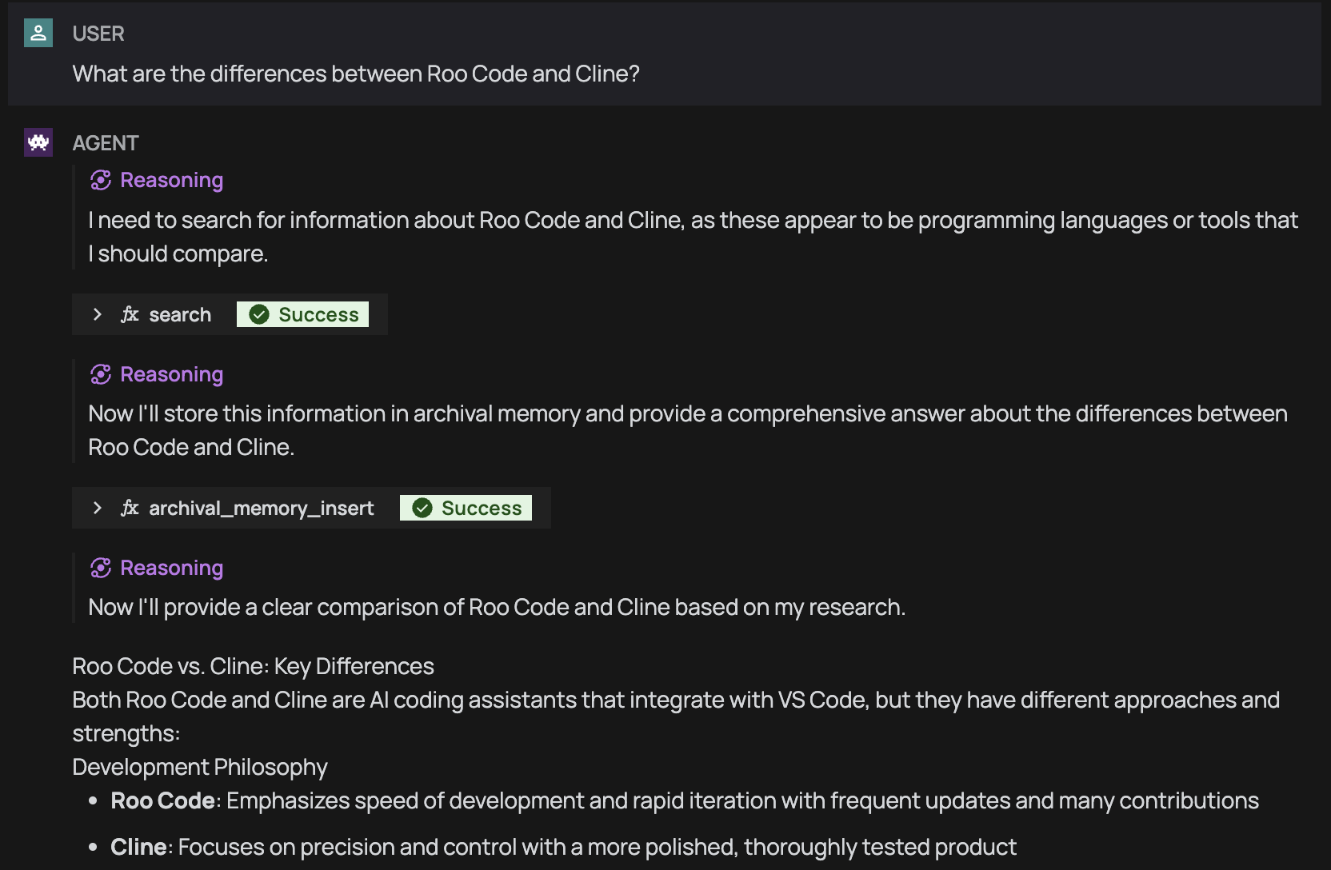Click the user question about Roo Code and Cline
This screenshot has width=1331, height=870.
click(356, 74)
